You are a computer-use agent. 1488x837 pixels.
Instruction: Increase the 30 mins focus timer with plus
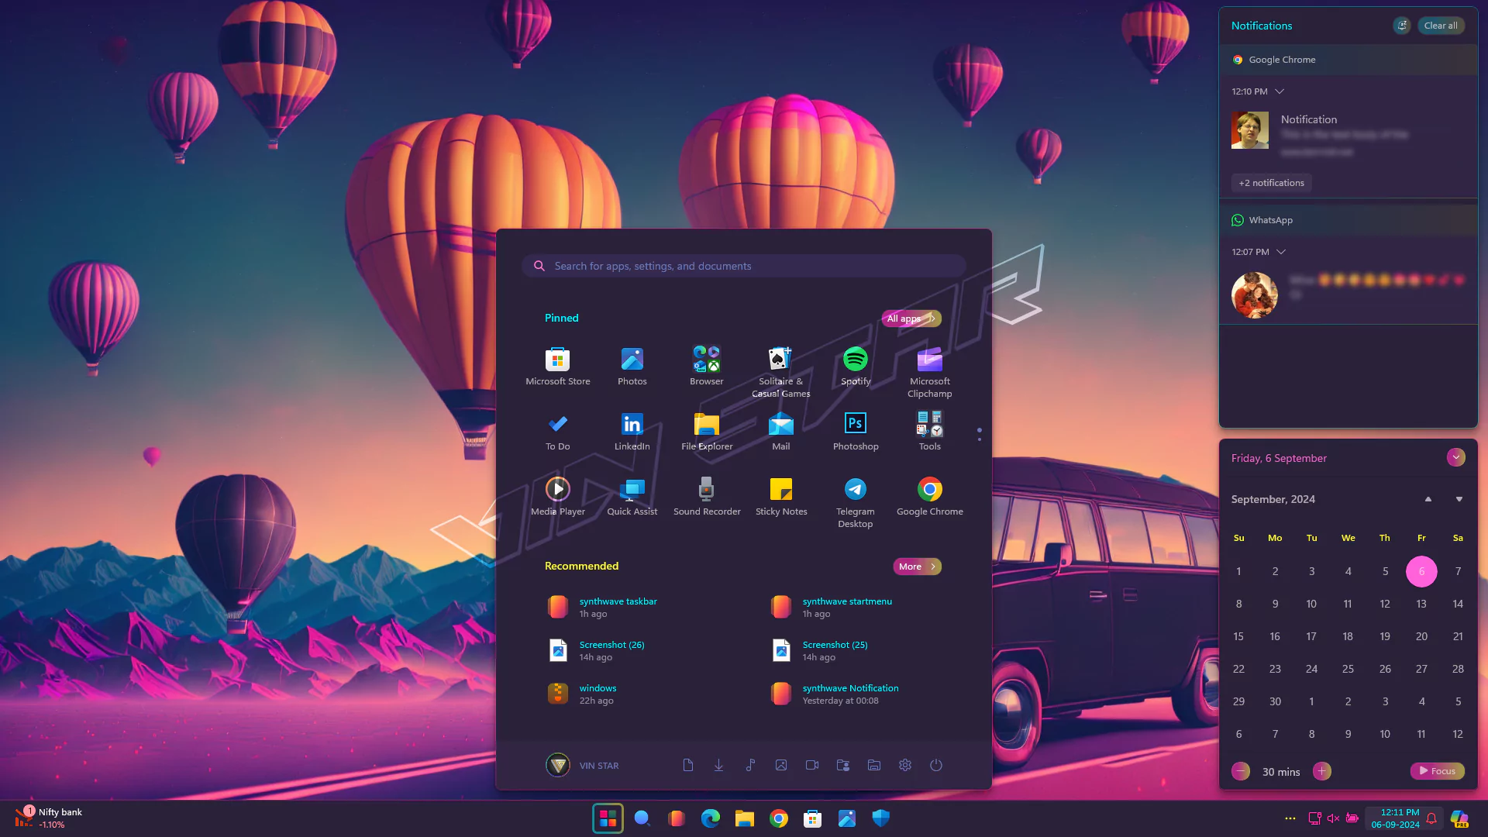pyautogui.click(x=1322, y=771)
